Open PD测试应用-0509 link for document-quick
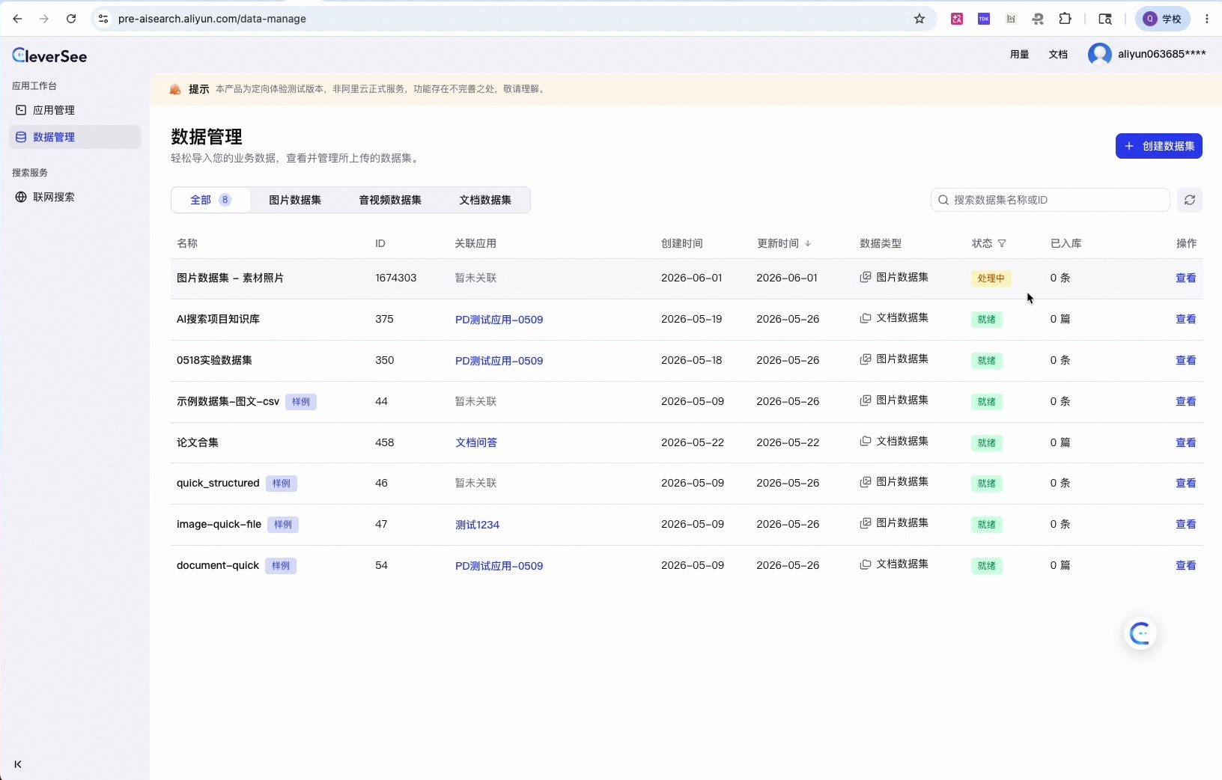The width and height of the screenshot is (1222, 780). (499, 566)
